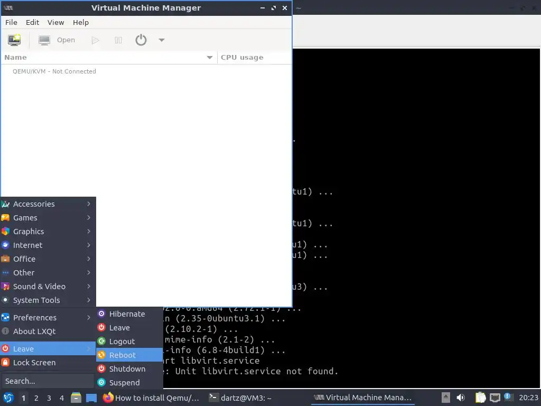Click the Internet globe category icon
Image resolution: width=541 pixels, height=406 pixels.
[5, 245]
